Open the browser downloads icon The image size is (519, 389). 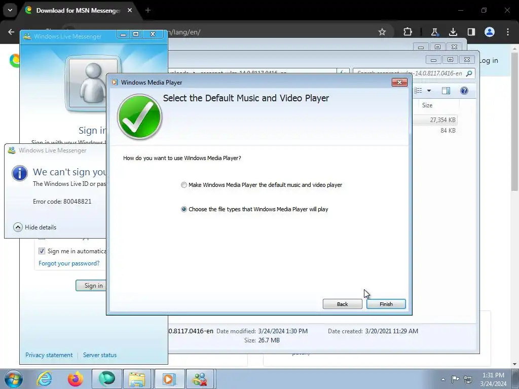[453, 32]
